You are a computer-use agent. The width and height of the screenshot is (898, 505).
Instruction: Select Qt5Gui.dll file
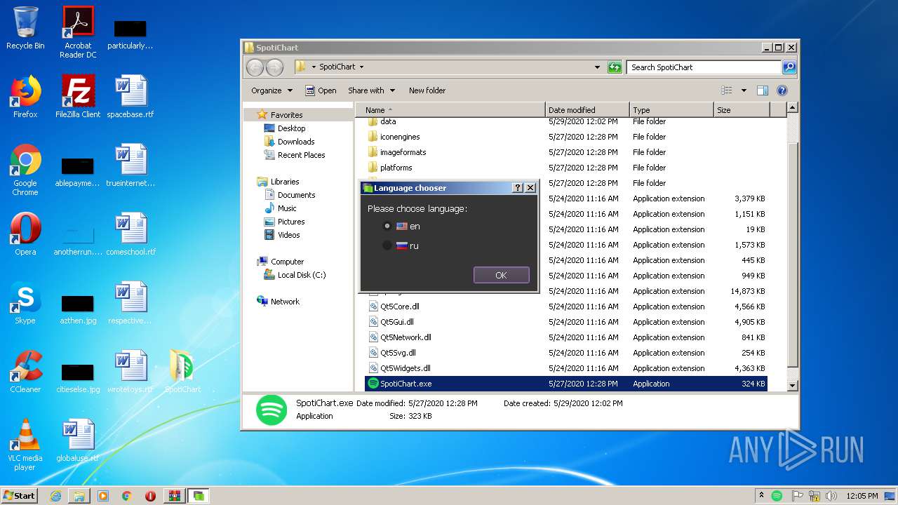click(x=397, y=322)
